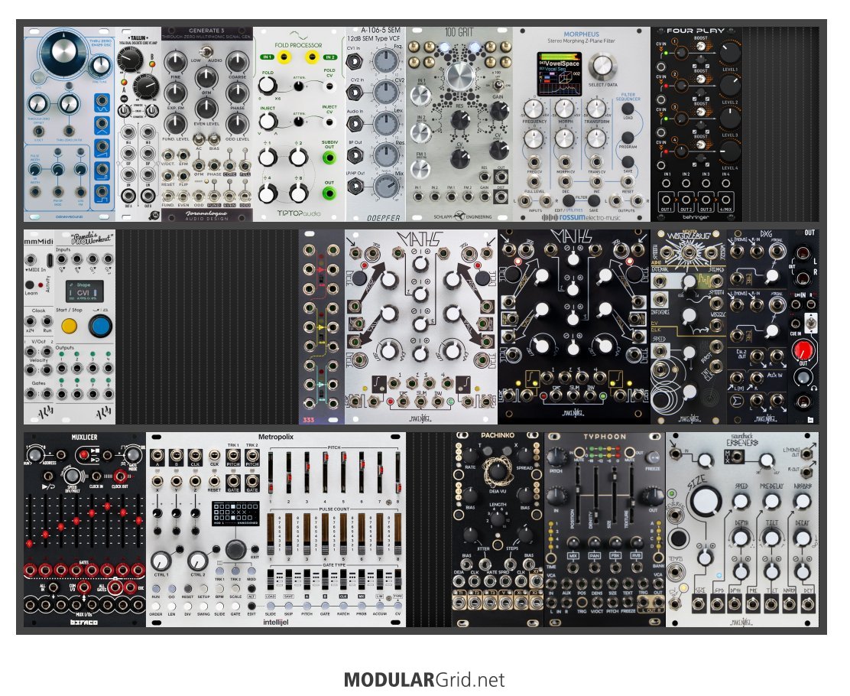Click the large blue Thru Zero oscillator knob
The width and height of the screenshot is (850, 696).
click(x=64, y=53)
